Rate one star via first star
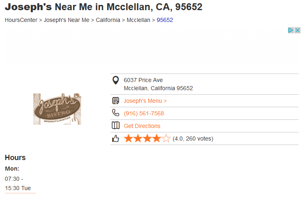The image size is (305, 197). click(x=128, y=138)
